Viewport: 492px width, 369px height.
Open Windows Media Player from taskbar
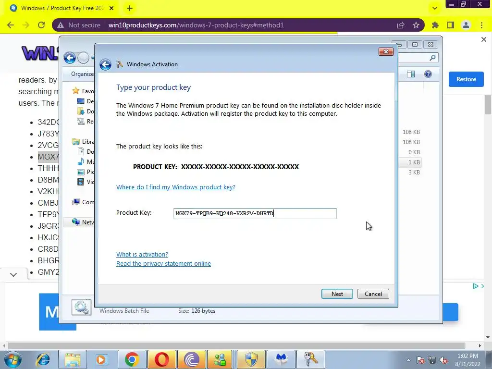(102, 359)
